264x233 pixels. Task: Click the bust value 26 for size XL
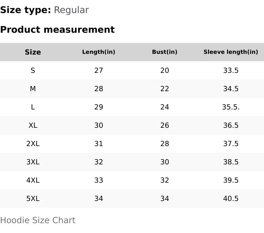pyautogui.click(x=164, y=125)
